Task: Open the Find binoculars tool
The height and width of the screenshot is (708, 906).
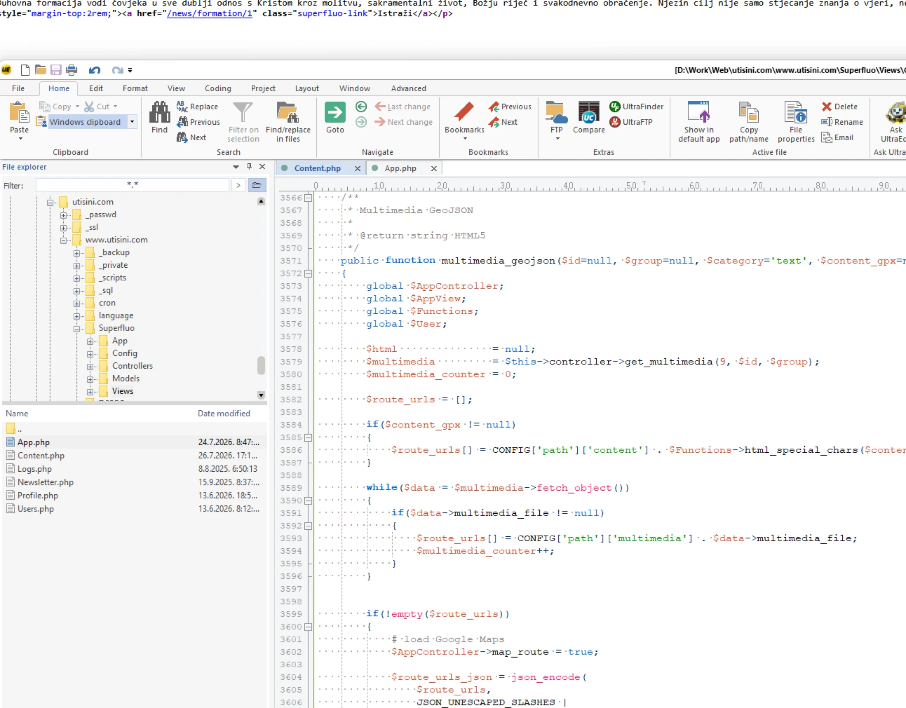Action: point(159,117)
